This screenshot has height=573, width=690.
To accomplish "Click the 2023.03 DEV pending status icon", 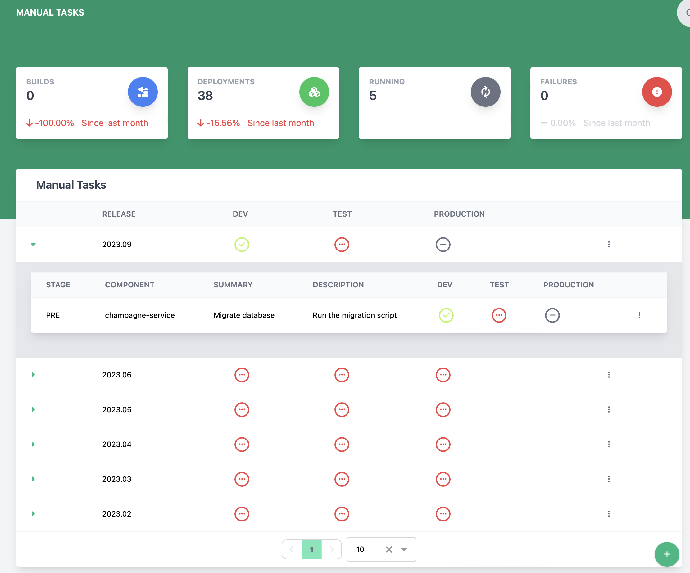I will 242,479.
